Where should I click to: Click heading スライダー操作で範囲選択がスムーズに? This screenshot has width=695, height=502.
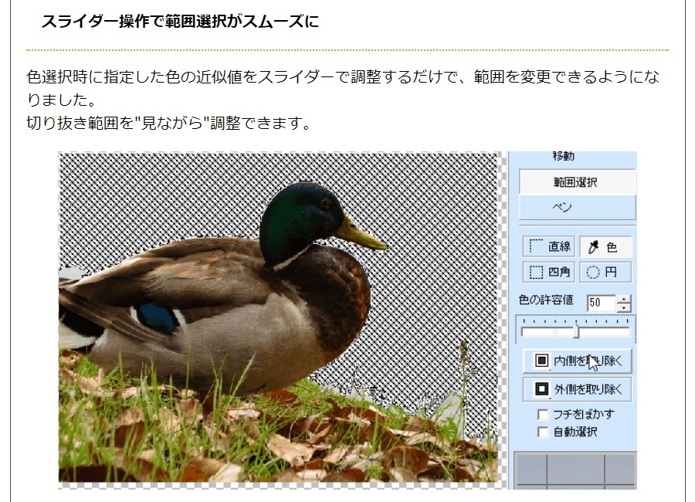180,22
